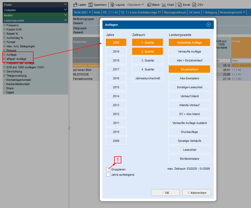Open the Layout toolbar icon

point(113,5)
